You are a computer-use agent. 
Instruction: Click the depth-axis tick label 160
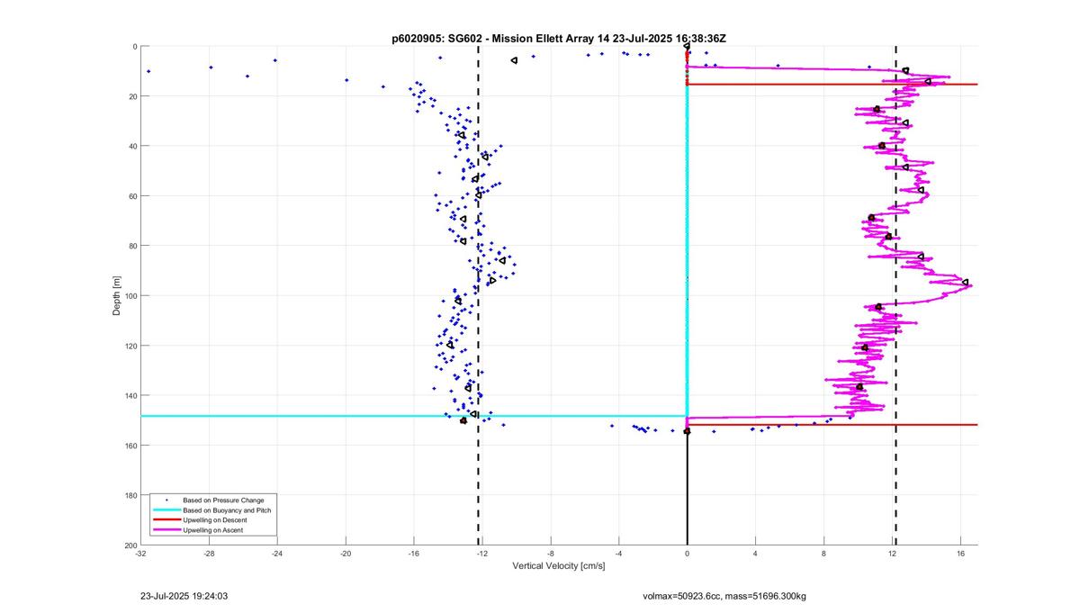coord(130,446)
